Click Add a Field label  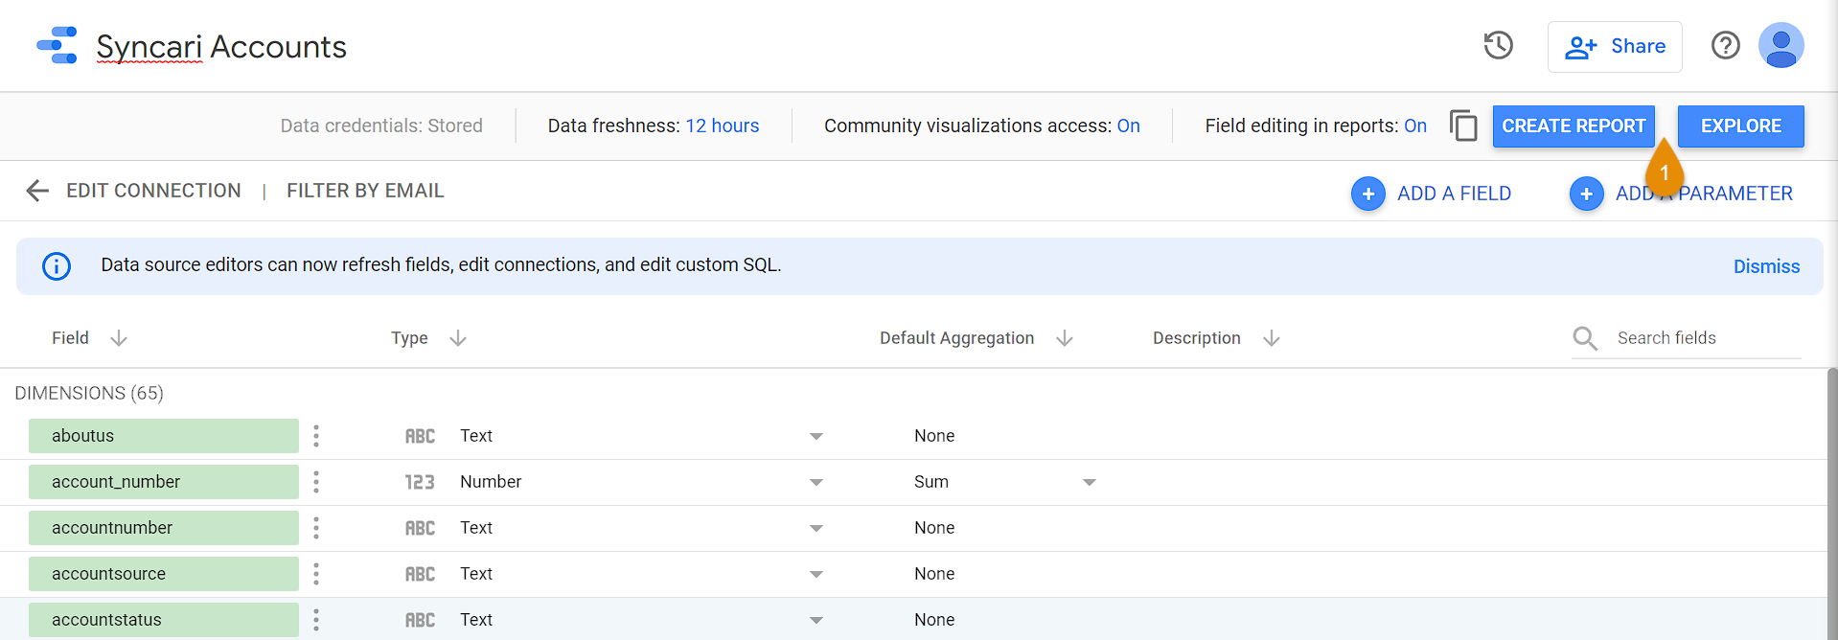1454,194
